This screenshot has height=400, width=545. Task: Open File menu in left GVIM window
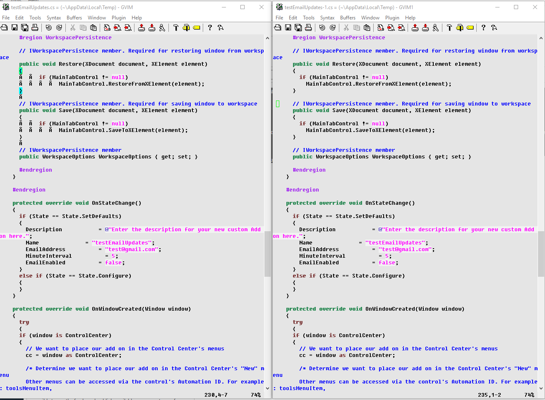click(x=6, y=18)
